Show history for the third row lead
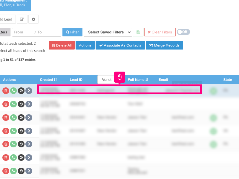Screen dimensions: 239x179 coord(21,118)
